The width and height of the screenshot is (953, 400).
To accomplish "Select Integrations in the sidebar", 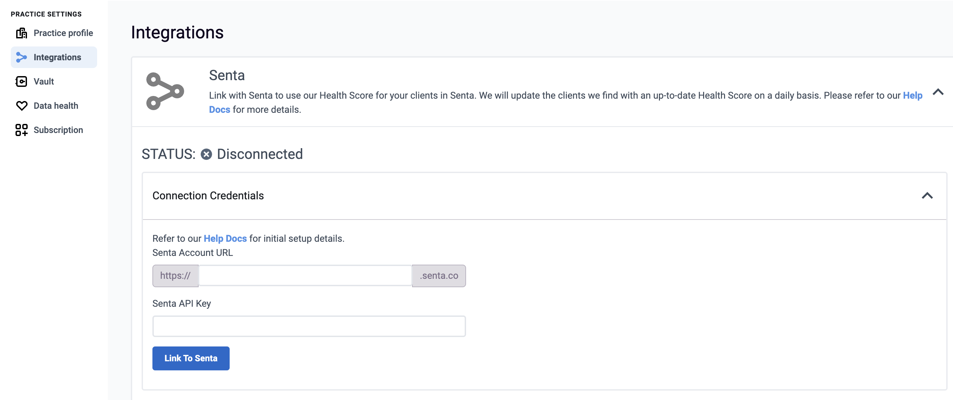I will (54, 57).
